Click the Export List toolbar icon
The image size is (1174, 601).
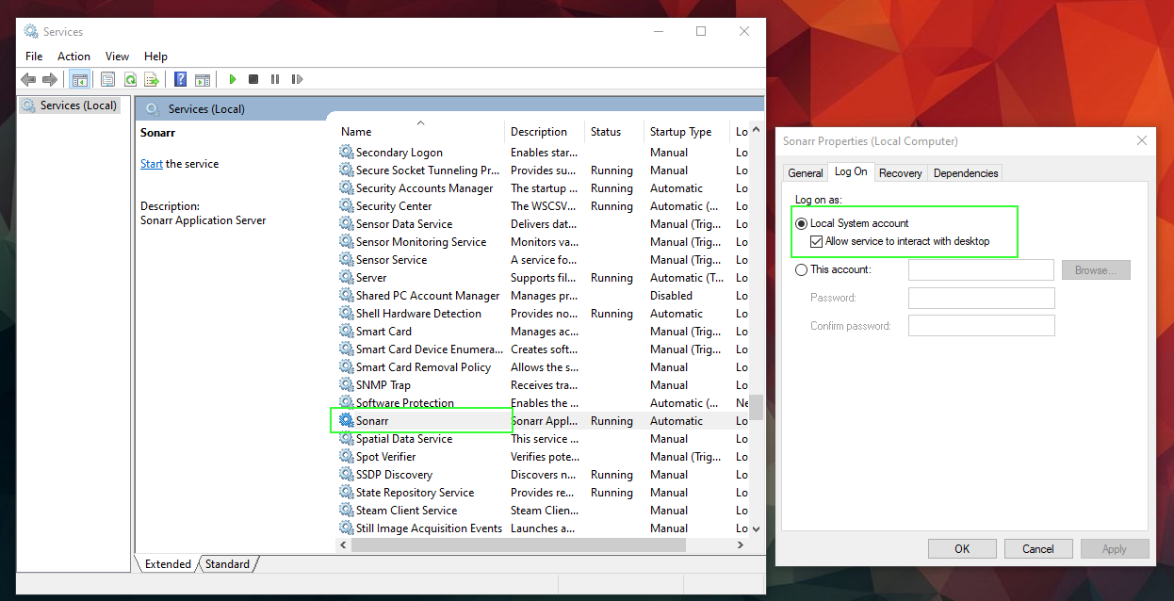coord(151,80)
